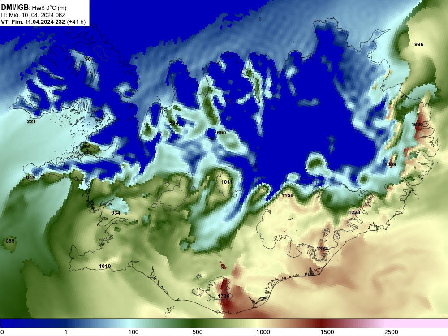448x336 pixels.
Task: Select the 'Hæð 0°C (m)' parameter label
Action: coord(49,8)
